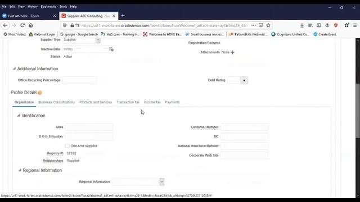The image size is (360, 202).
Task: Switch to Payments tab
Action: point(172,102)
